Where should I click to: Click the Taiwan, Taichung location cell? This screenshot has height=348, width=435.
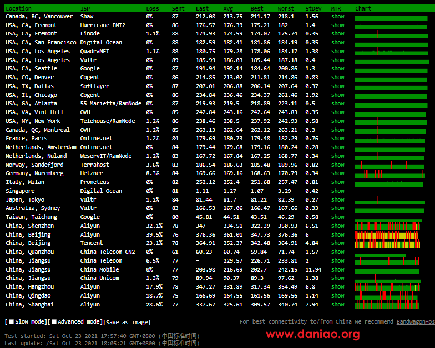pyautogui.click(x=31, y=217)
